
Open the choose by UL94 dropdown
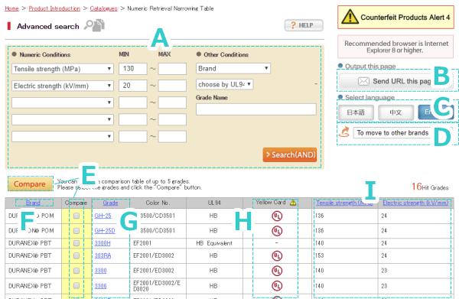point(224,85)
